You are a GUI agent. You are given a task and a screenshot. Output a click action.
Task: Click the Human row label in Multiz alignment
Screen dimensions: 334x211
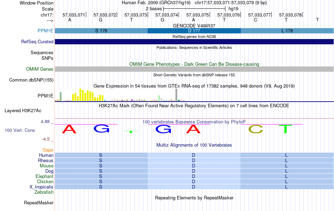46,155
